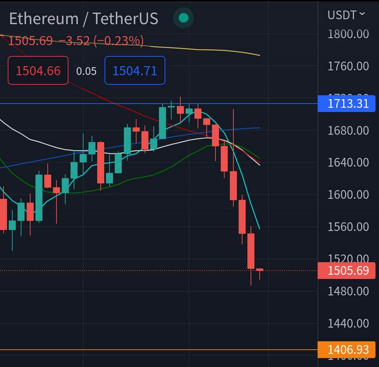Click the cyan moving average line
Screen dimensions: 379x367
coord(252,210)
